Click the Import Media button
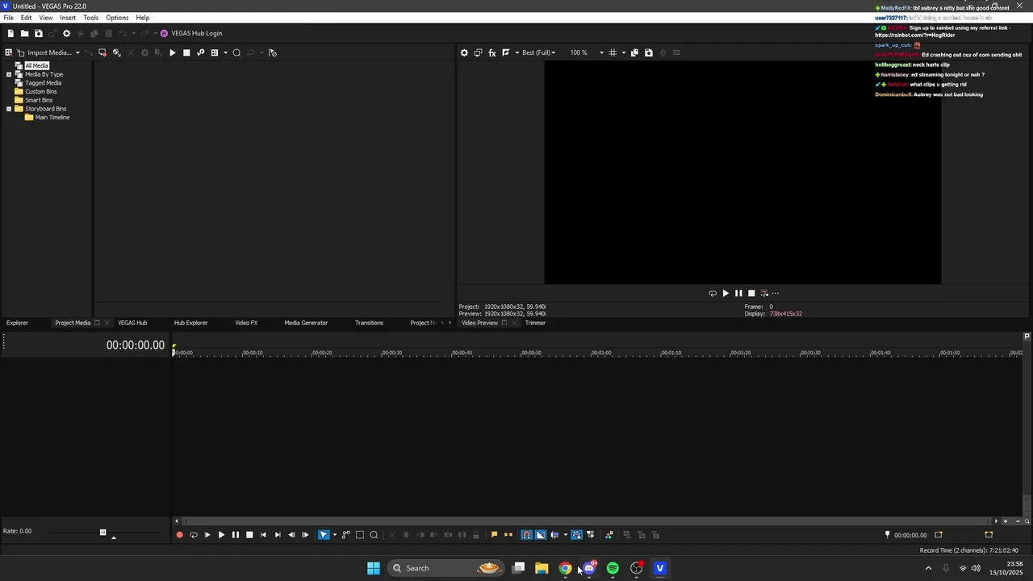This screenshot has width=1033, height=581. [44, 52]
